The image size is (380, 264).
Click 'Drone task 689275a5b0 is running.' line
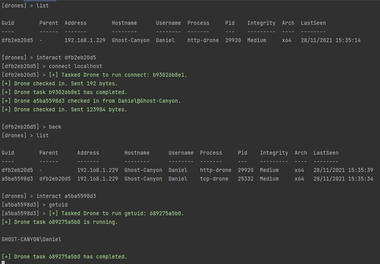pyautogui.click(x=59, y=222)
